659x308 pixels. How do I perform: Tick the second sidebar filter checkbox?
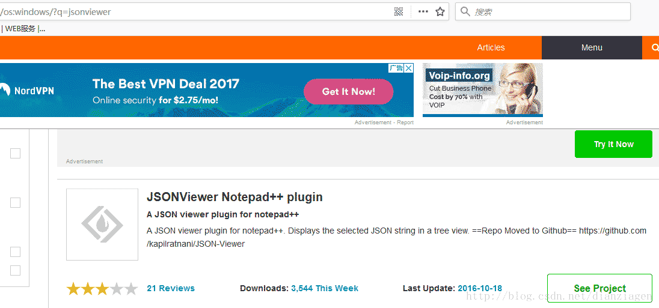point(15,203)
